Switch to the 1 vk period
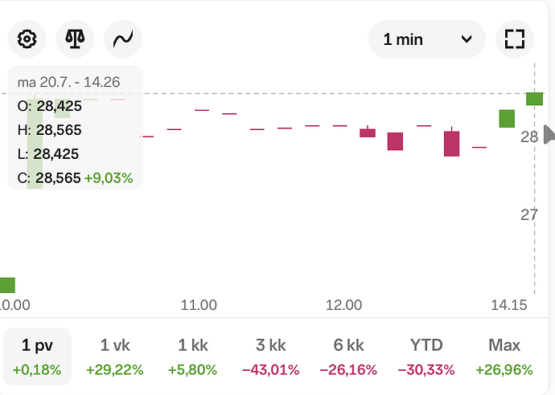The width and height of the screenshot is (555, 395). click(x=115, y=356)
